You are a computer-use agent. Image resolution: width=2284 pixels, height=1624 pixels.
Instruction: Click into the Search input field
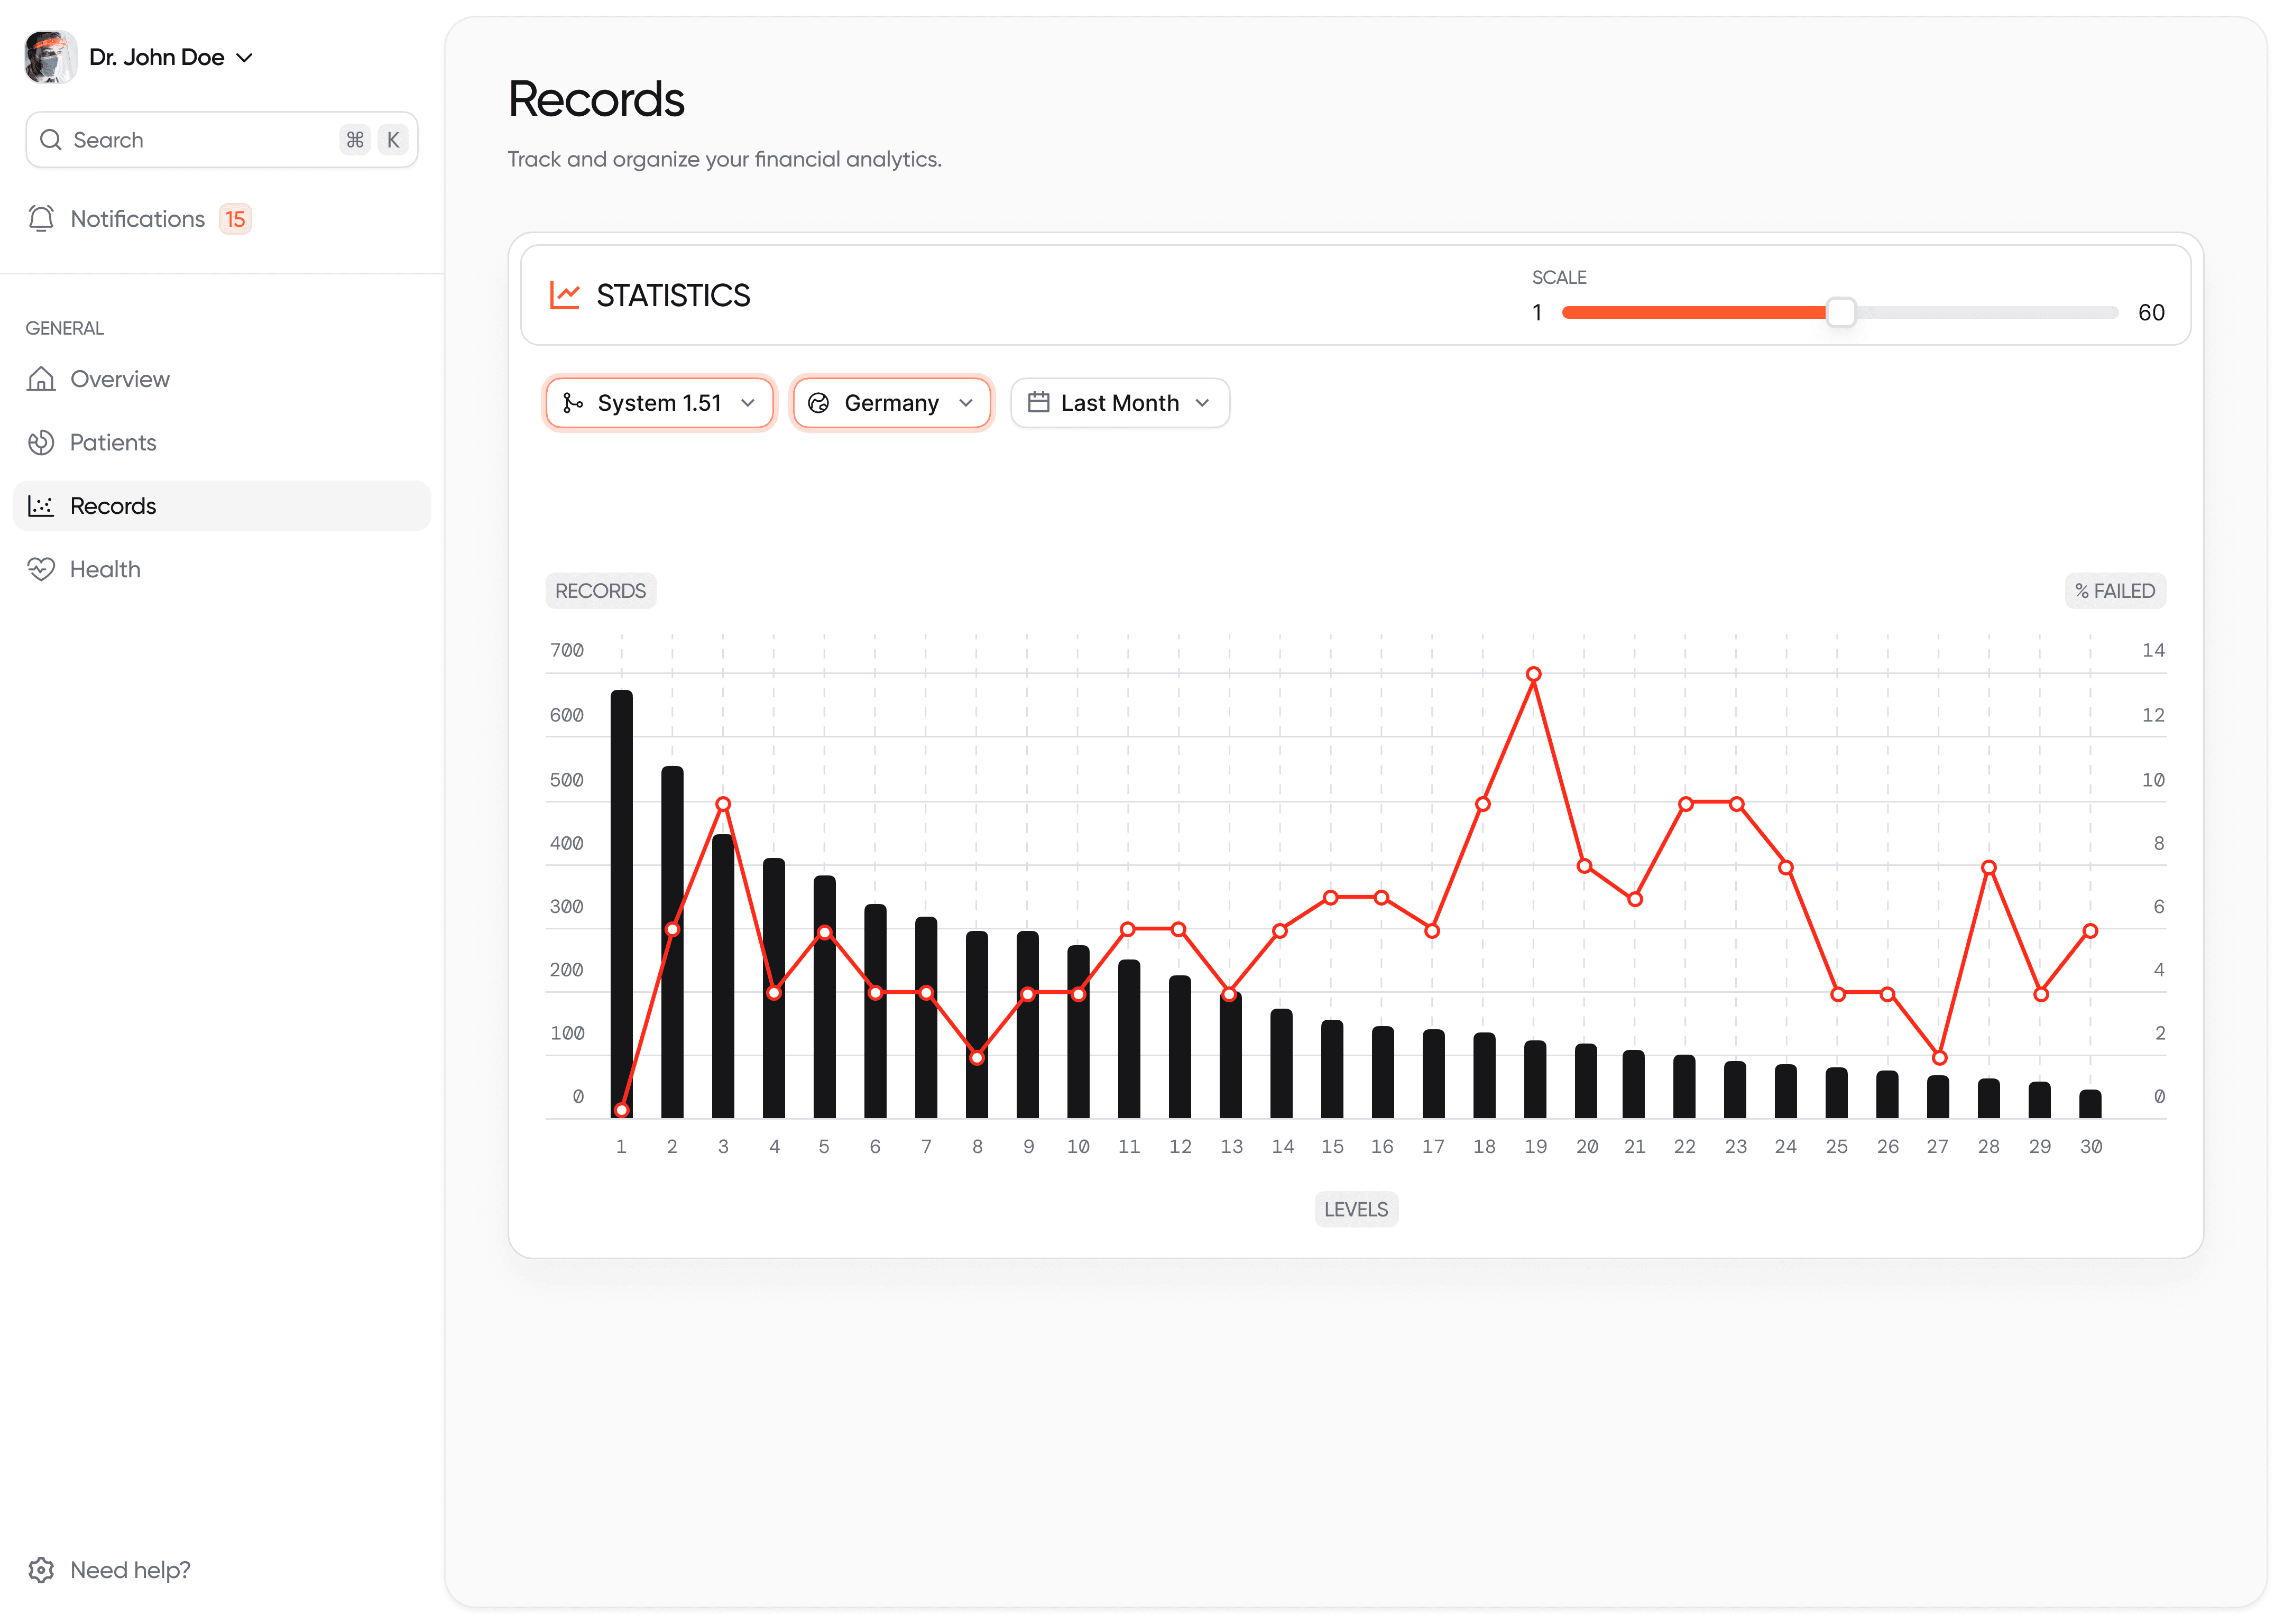[x=200, y=140]
